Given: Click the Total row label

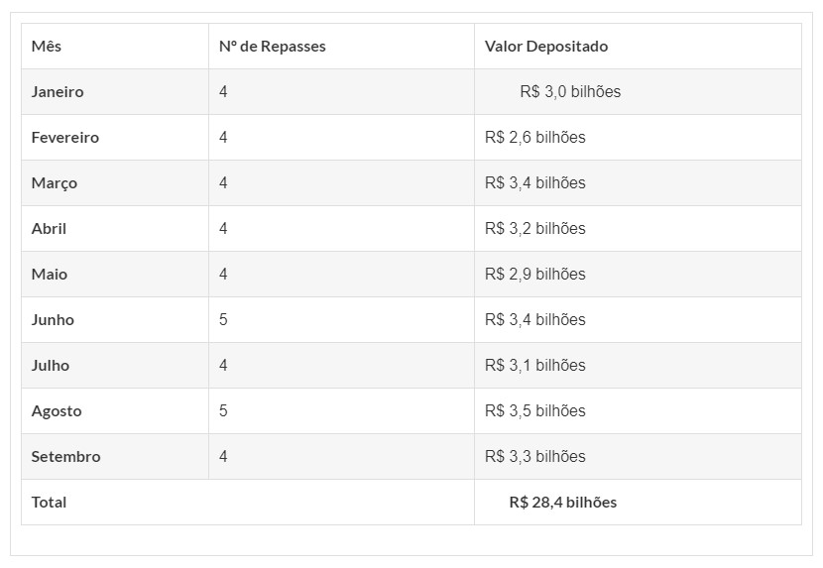Looking at the screenshot, I should click(x=49, y=503).
